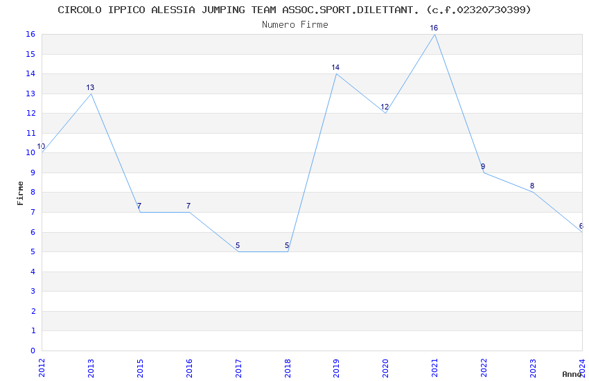Click y-axis tick value 7
The image size is (589, 381).
[x=33, y=212]
